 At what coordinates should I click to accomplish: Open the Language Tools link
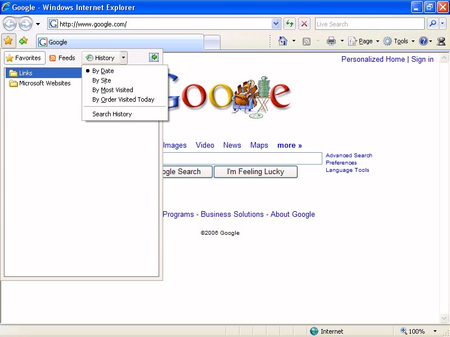pos(347,170)
